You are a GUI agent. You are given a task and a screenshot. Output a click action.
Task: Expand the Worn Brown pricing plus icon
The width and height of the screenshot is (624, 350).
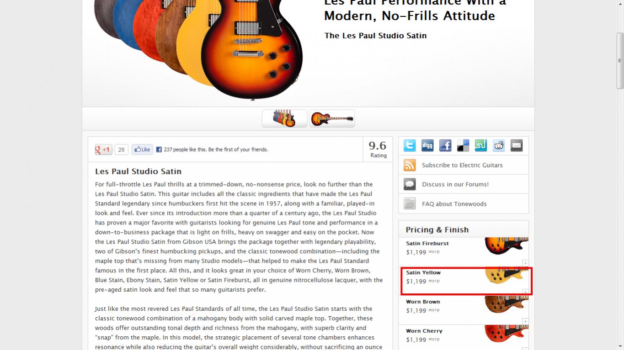pos(526,322)
